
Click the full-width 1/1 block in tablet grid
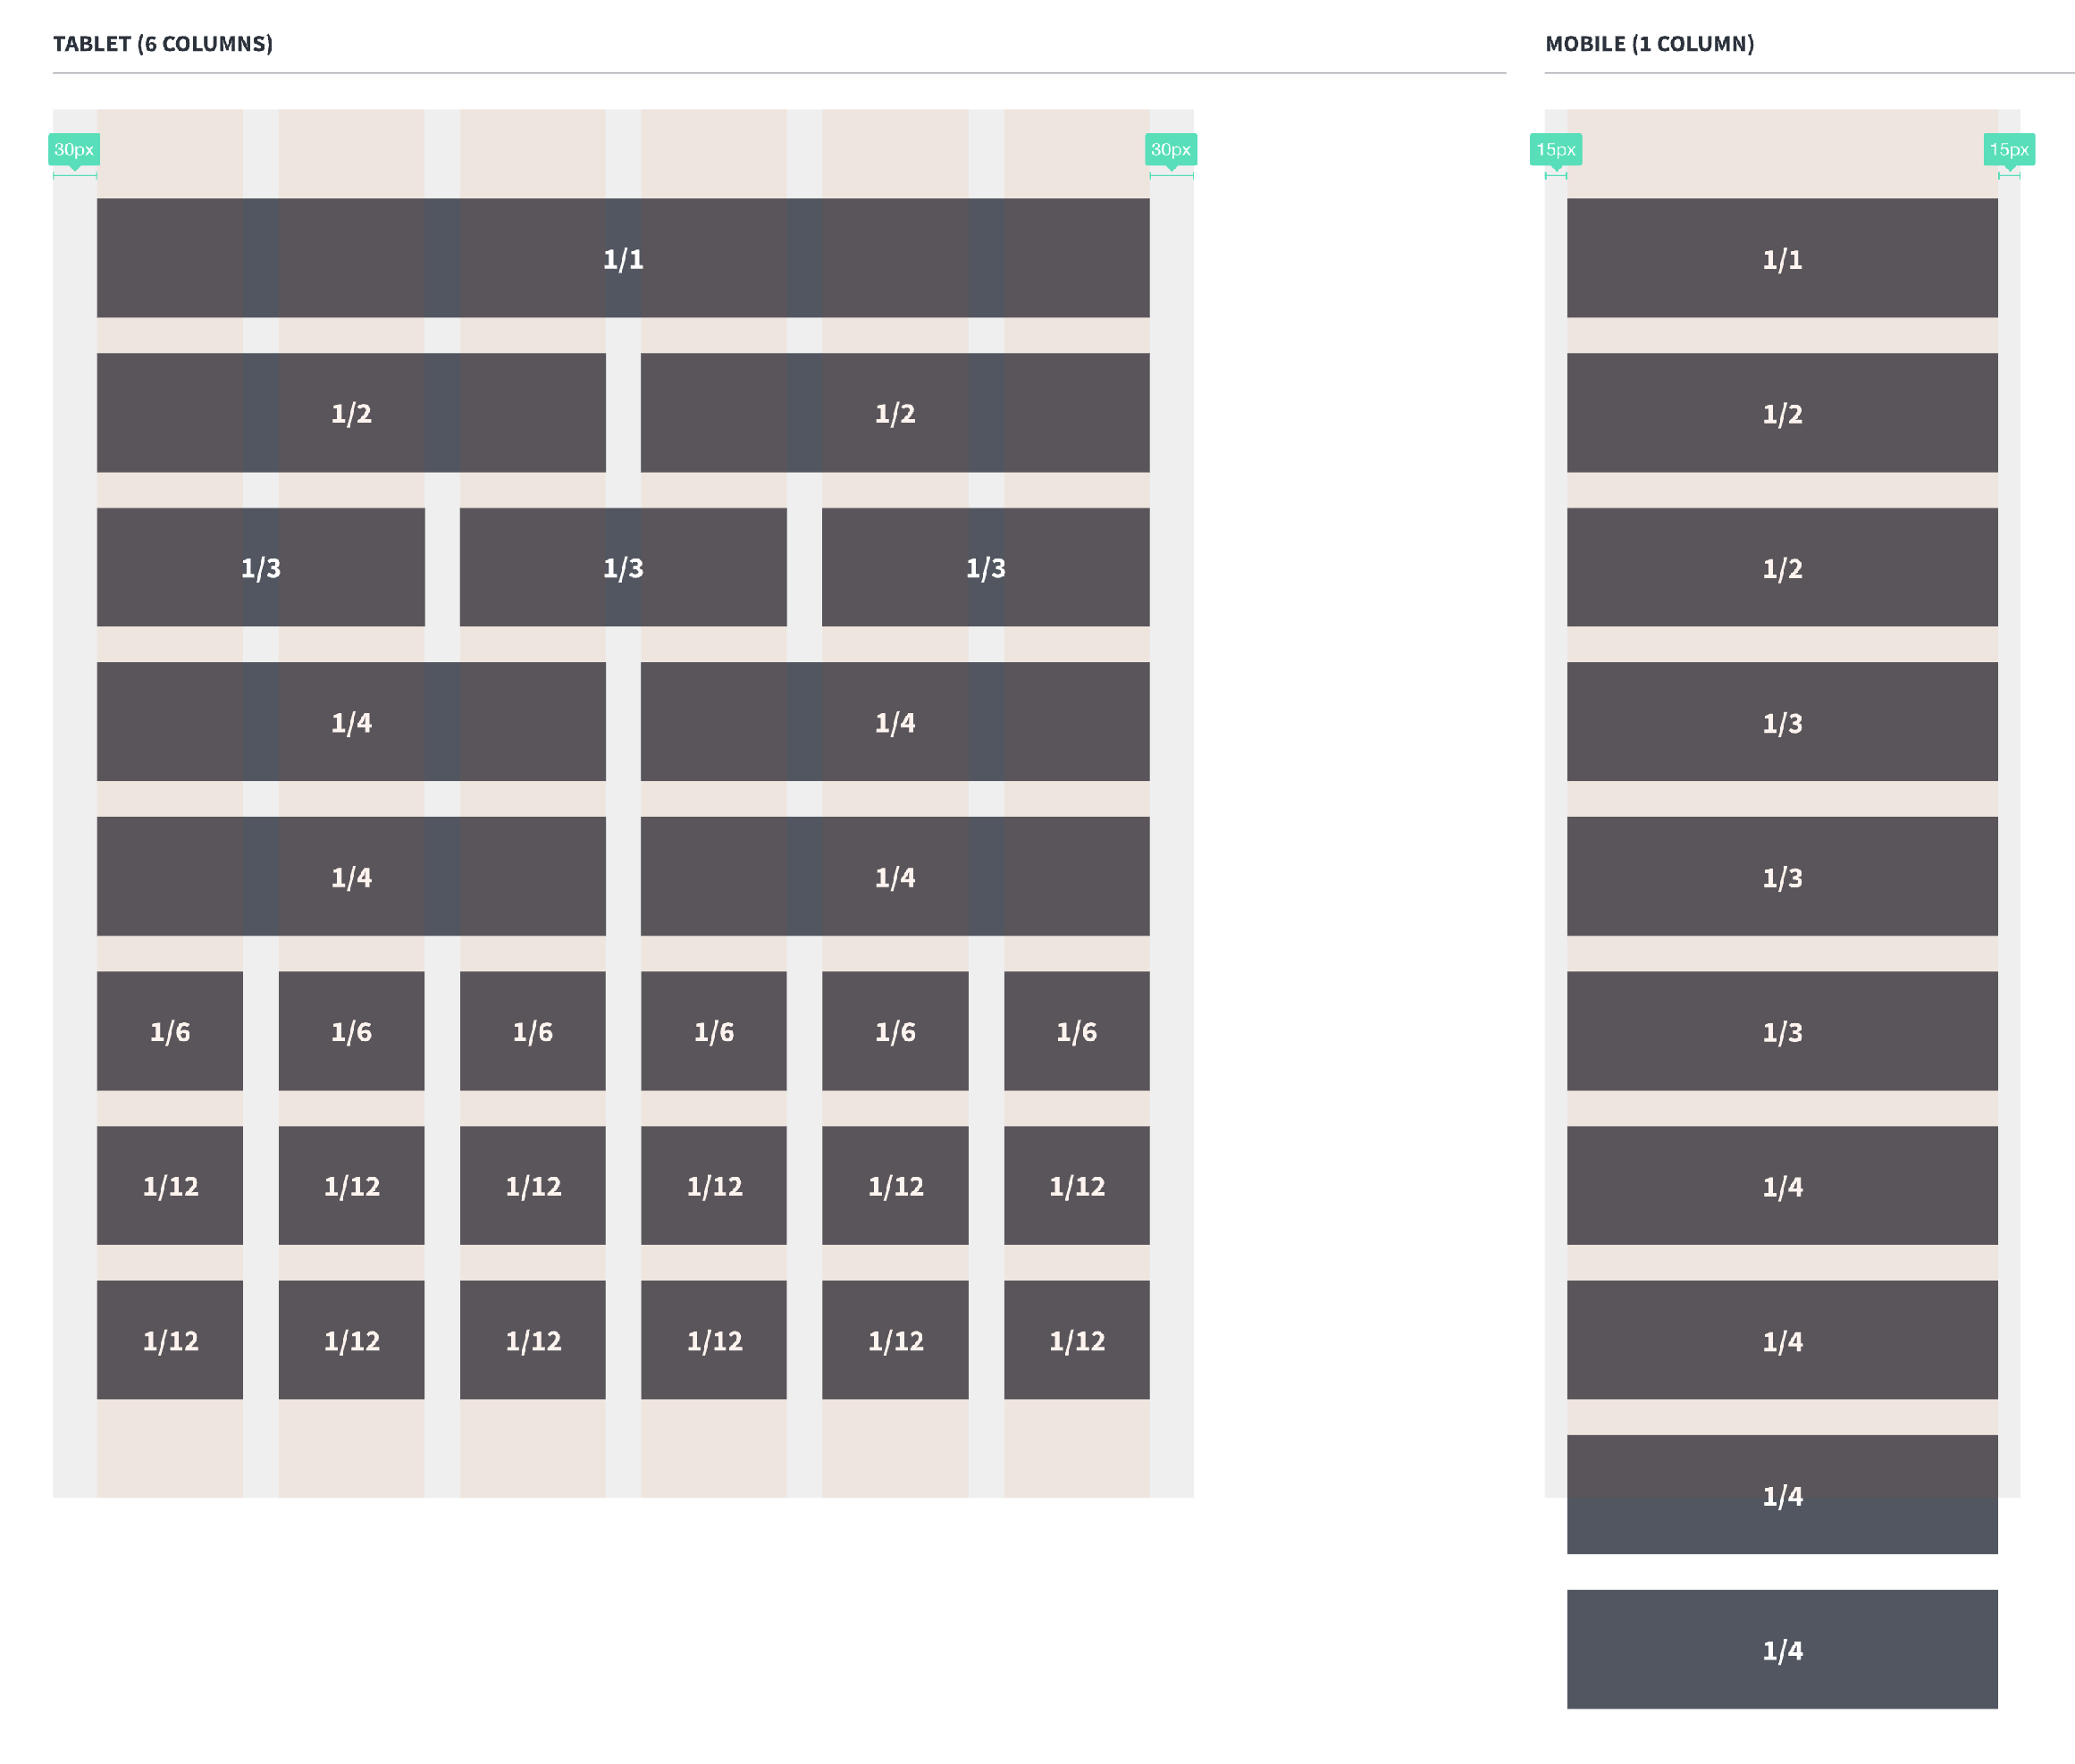[622, 259]
